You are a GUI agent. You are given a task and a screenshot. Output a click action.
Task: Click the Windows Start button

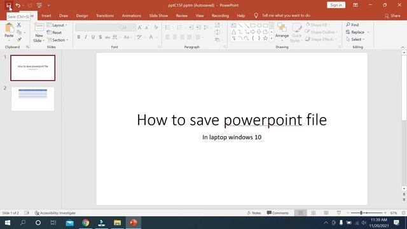8,223
